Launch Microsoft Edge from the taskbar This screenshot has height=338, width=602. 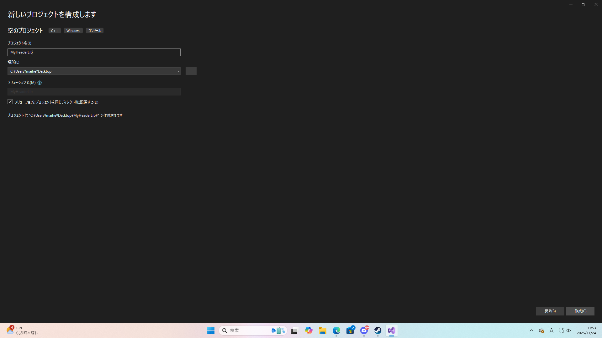336,330
